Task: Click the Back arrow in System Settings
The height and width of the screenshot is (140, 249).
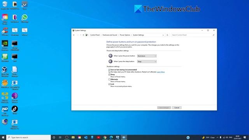Action: tap(74, 35)
